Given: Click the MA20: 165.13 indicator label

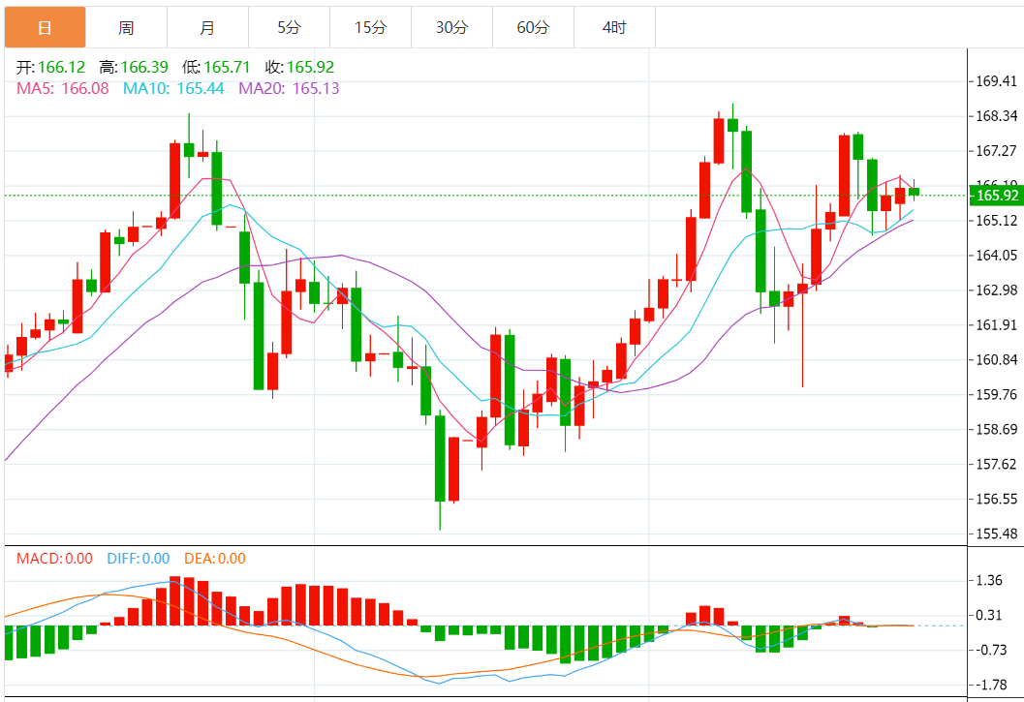Looking at the screenshot, I should coord(289,88).
